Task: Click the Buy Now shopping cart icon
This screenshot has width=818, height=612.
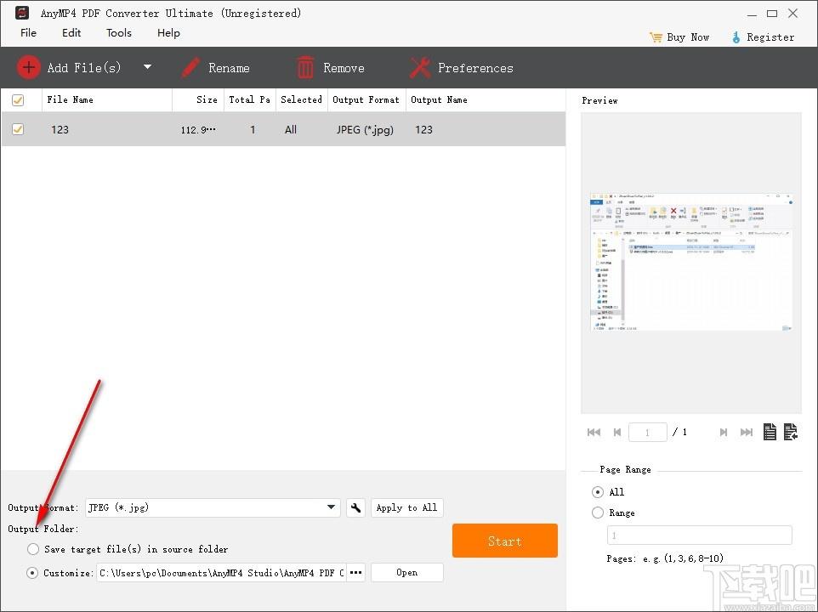Action: tap(656, 37)
